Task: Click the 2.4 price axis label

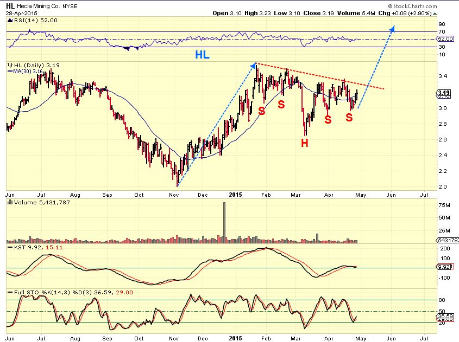Action: click(x=443, y=155)
